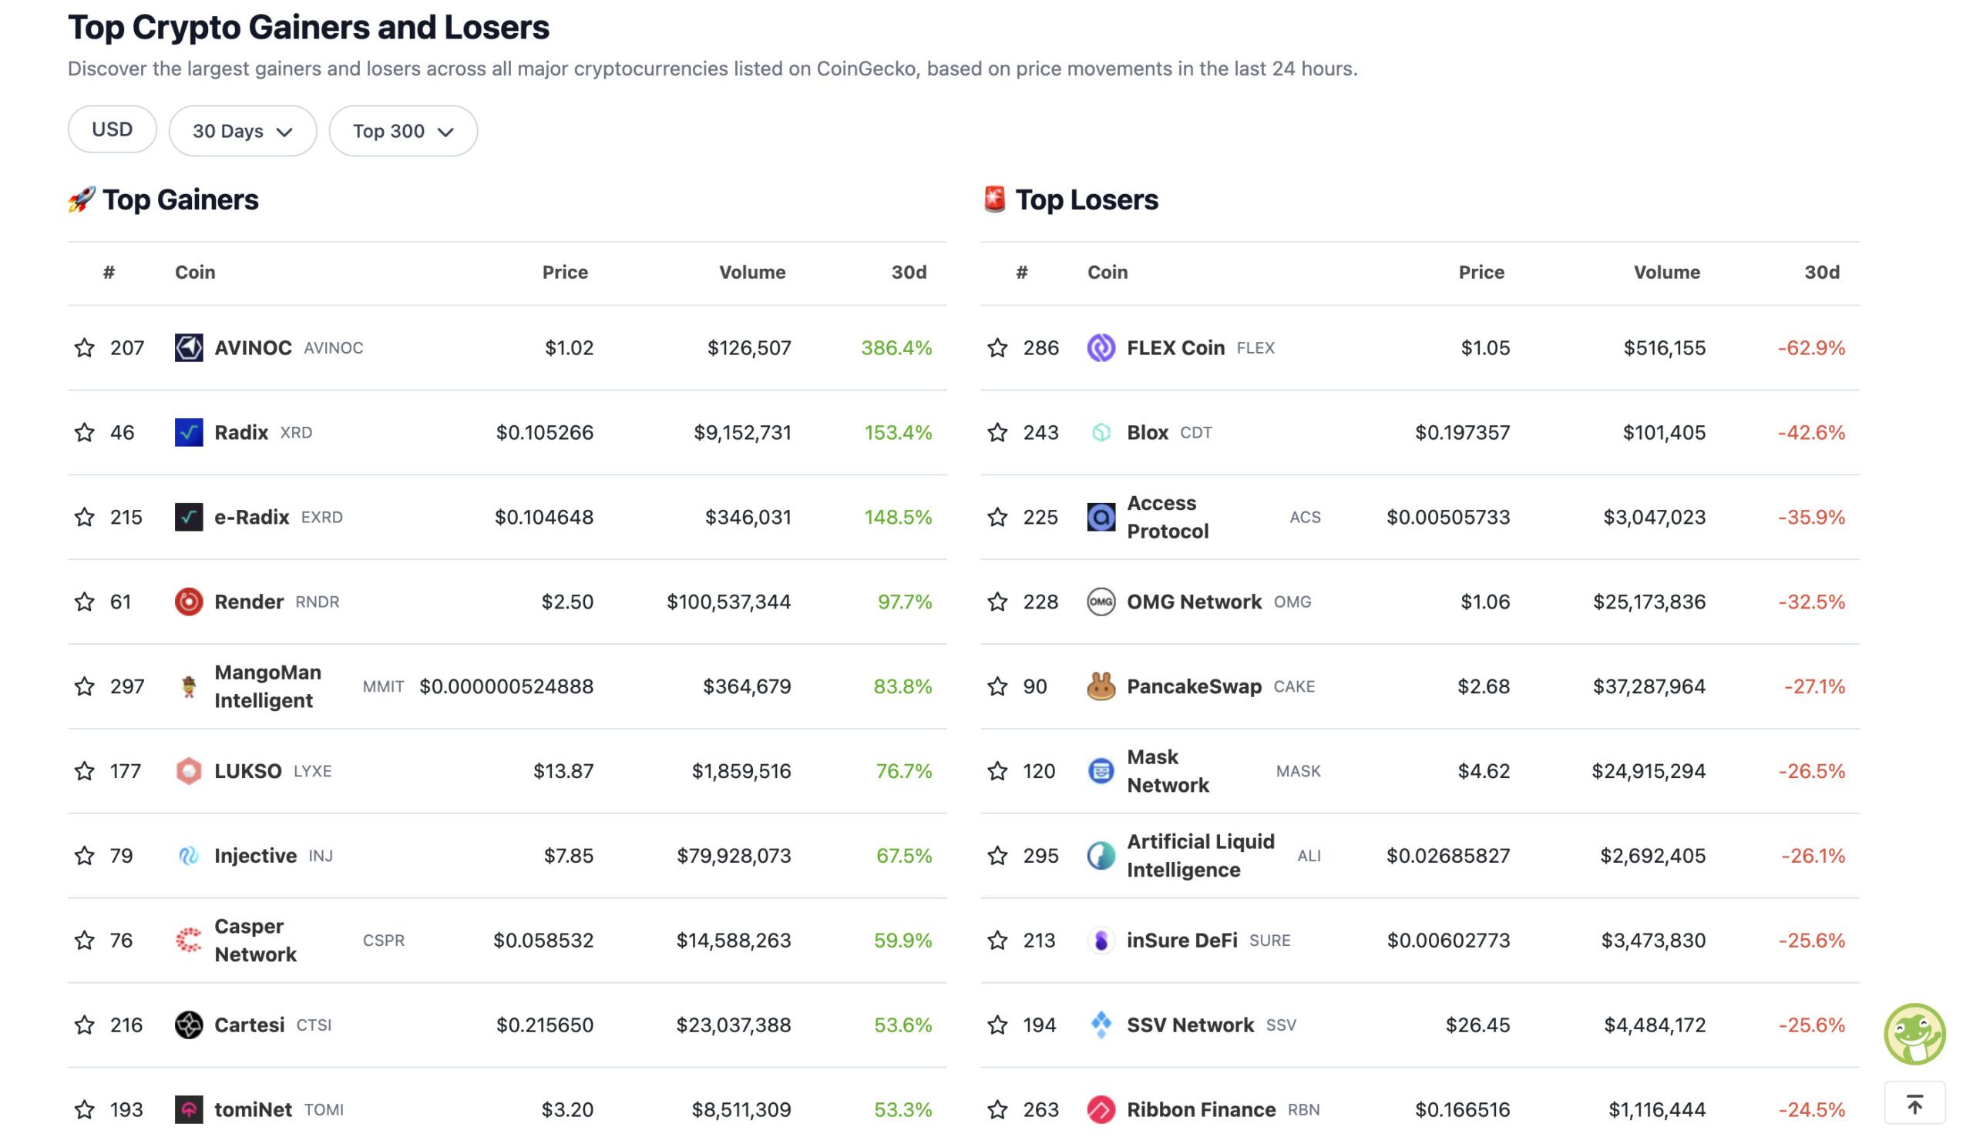Click the $100,537,344 Render volume
Viewport: 1973px width, 1147px height.
coord(728,602)
